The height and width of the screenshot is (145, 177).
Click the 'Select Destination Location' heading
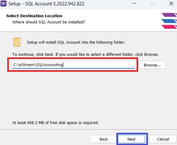[x=34, y=16]
